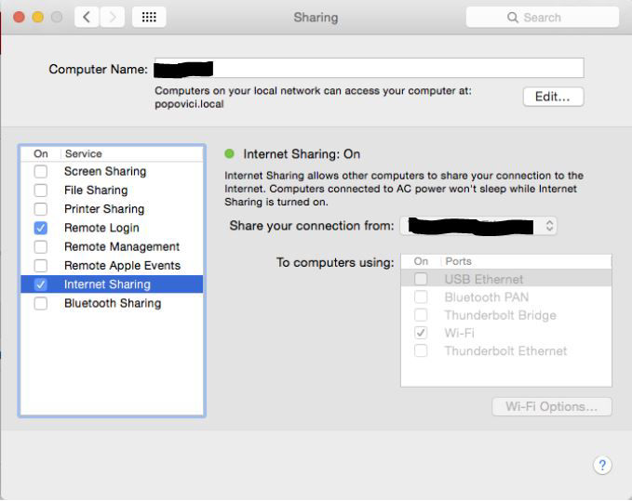632x501 pixels.
Task: Click the USB Ethernet port label
Action: coord(484,279)
